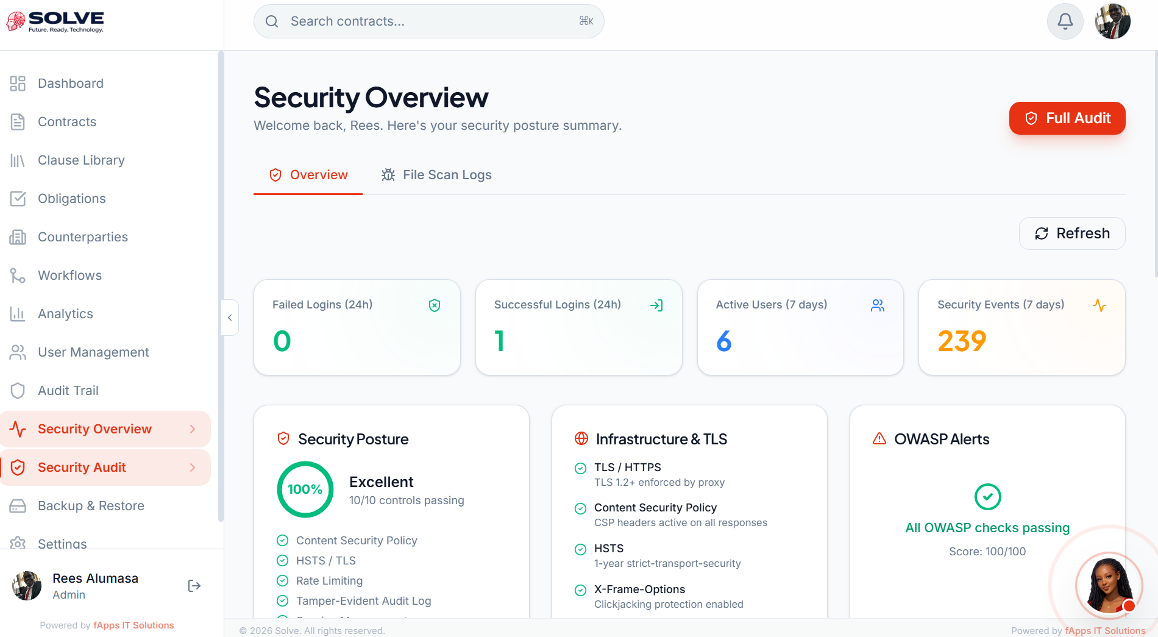Click the Clause Library books icon

tap(18, 160)
